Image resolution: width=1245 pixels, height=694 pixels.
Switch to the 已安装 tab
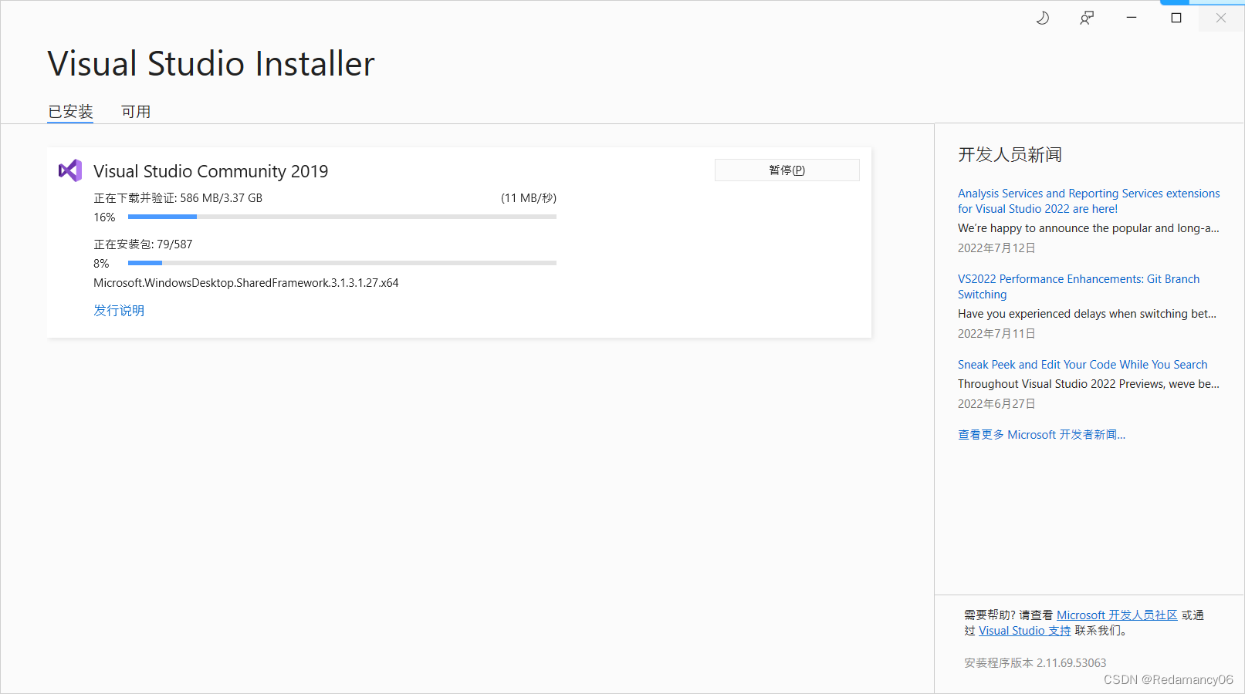click(70, 112)
